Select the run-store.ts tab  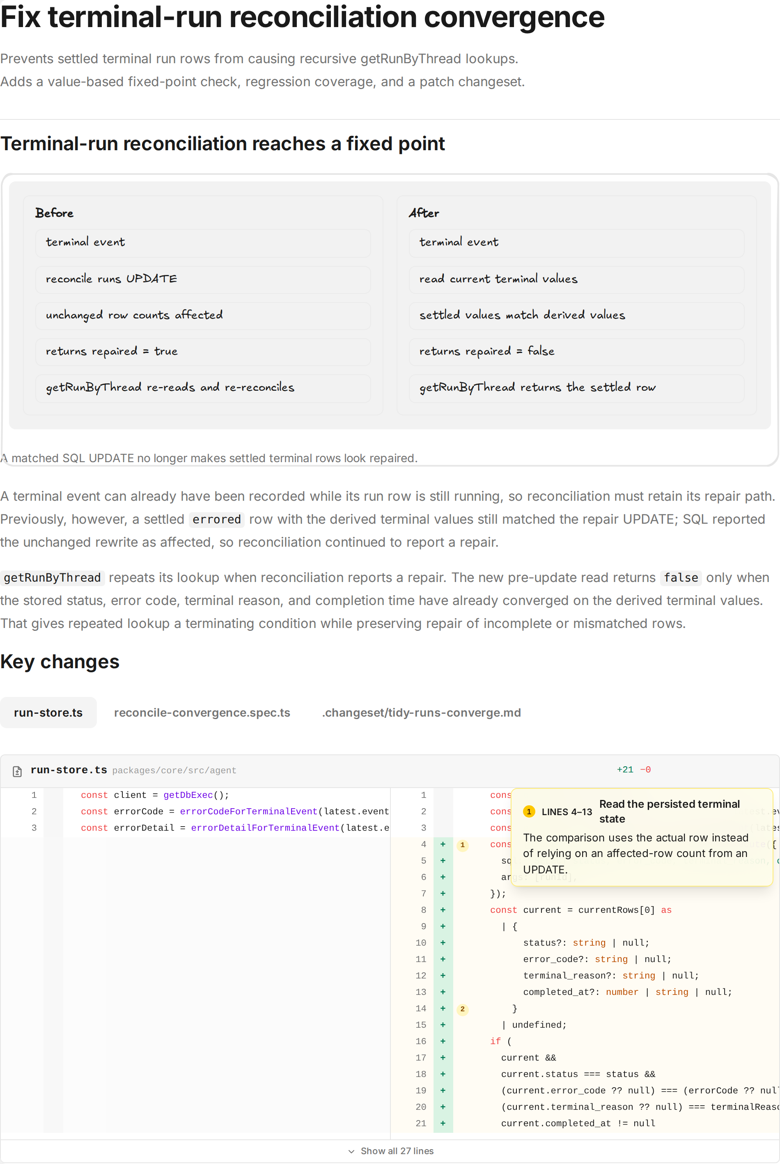[x=48, y=713]
